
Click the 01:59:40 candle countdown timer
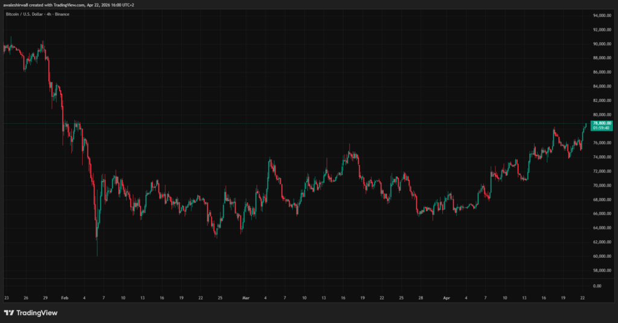coord(603,128)
